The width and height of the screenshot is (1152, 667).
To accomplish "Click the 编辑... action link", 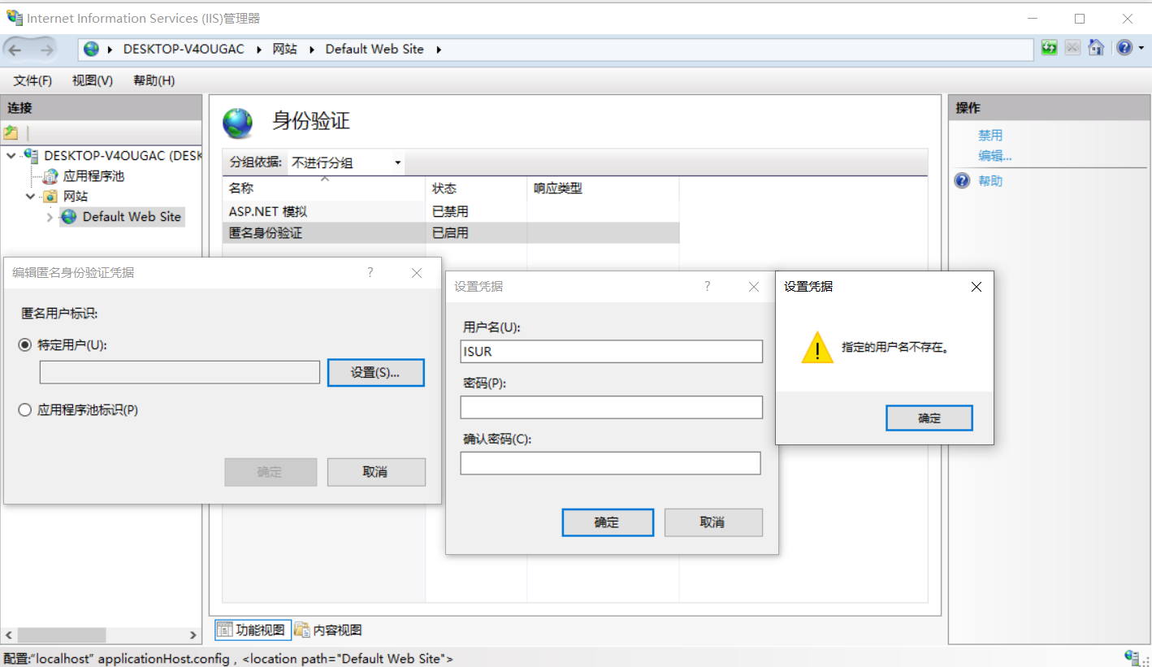I will (x=995, y=156).
